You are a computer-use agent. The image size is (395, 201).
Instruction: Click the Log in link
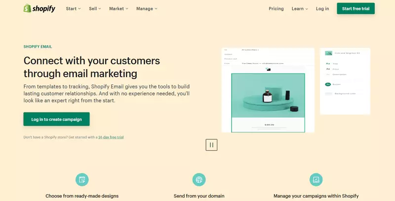322,8
